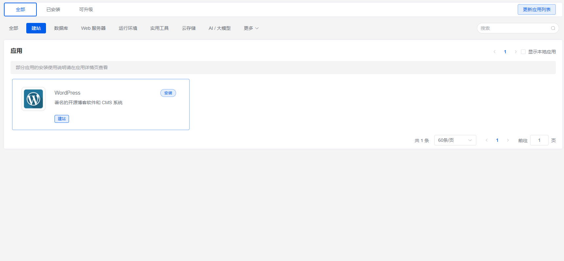Select the Web 服务器 category
The width and height of the screenshot is (564, 261).
pos(93,28)
